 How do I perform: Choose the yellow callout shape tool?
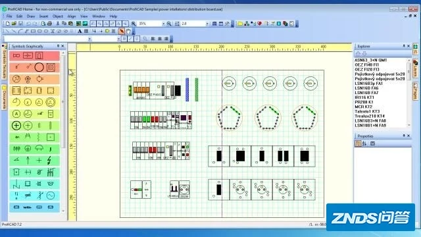[107, 31]
